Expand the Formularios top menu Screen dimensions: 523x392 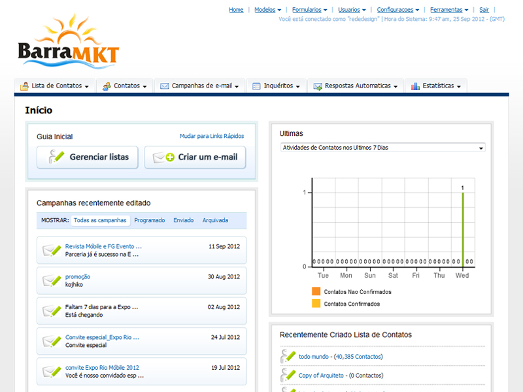[309, 10]
